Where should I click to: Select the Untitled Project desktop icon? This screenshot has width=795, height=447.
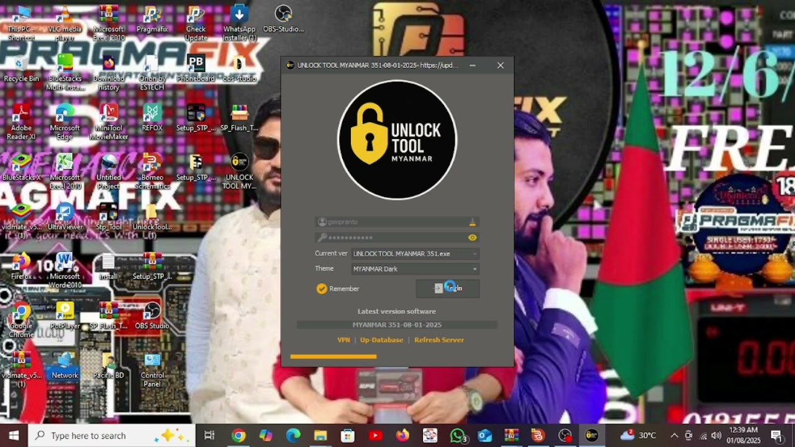pos(109,171)
